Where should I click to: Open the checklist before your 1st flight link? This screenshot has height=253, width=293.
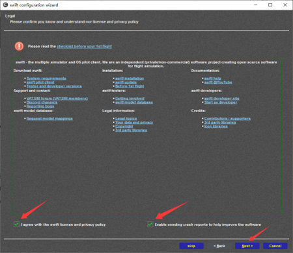point(84,46)
